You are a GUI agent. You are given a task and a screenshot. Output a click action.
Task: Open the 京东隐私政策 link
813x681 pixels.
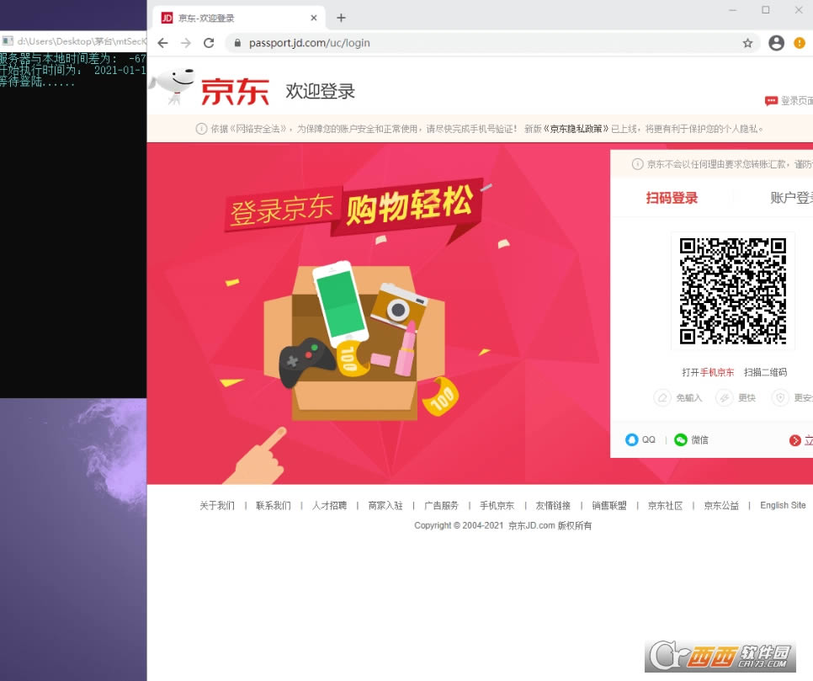tap(576, 129)
